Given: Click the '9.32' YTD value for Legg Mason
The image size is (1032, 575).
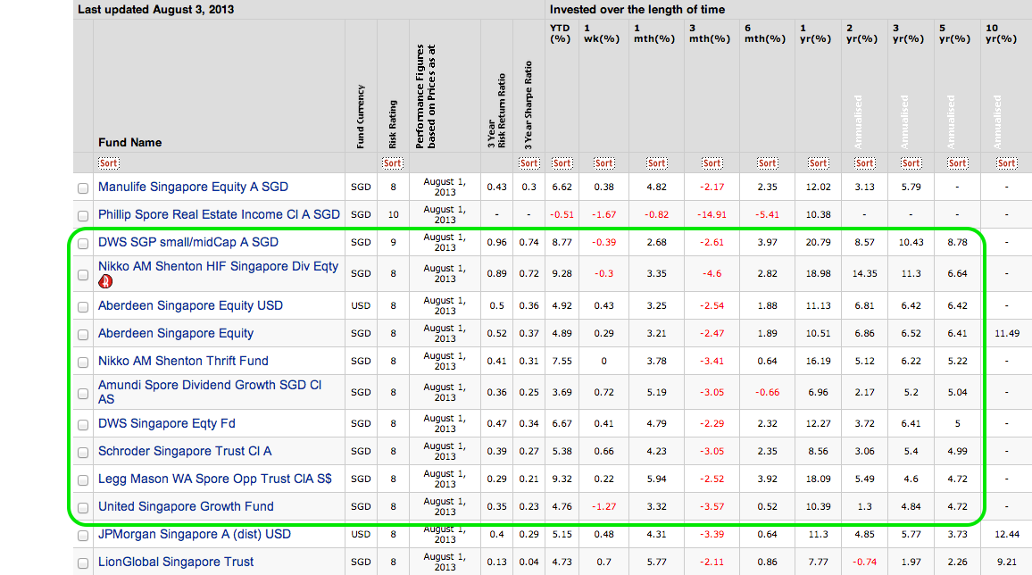Looking at the screenshot, I should point(562,479).
